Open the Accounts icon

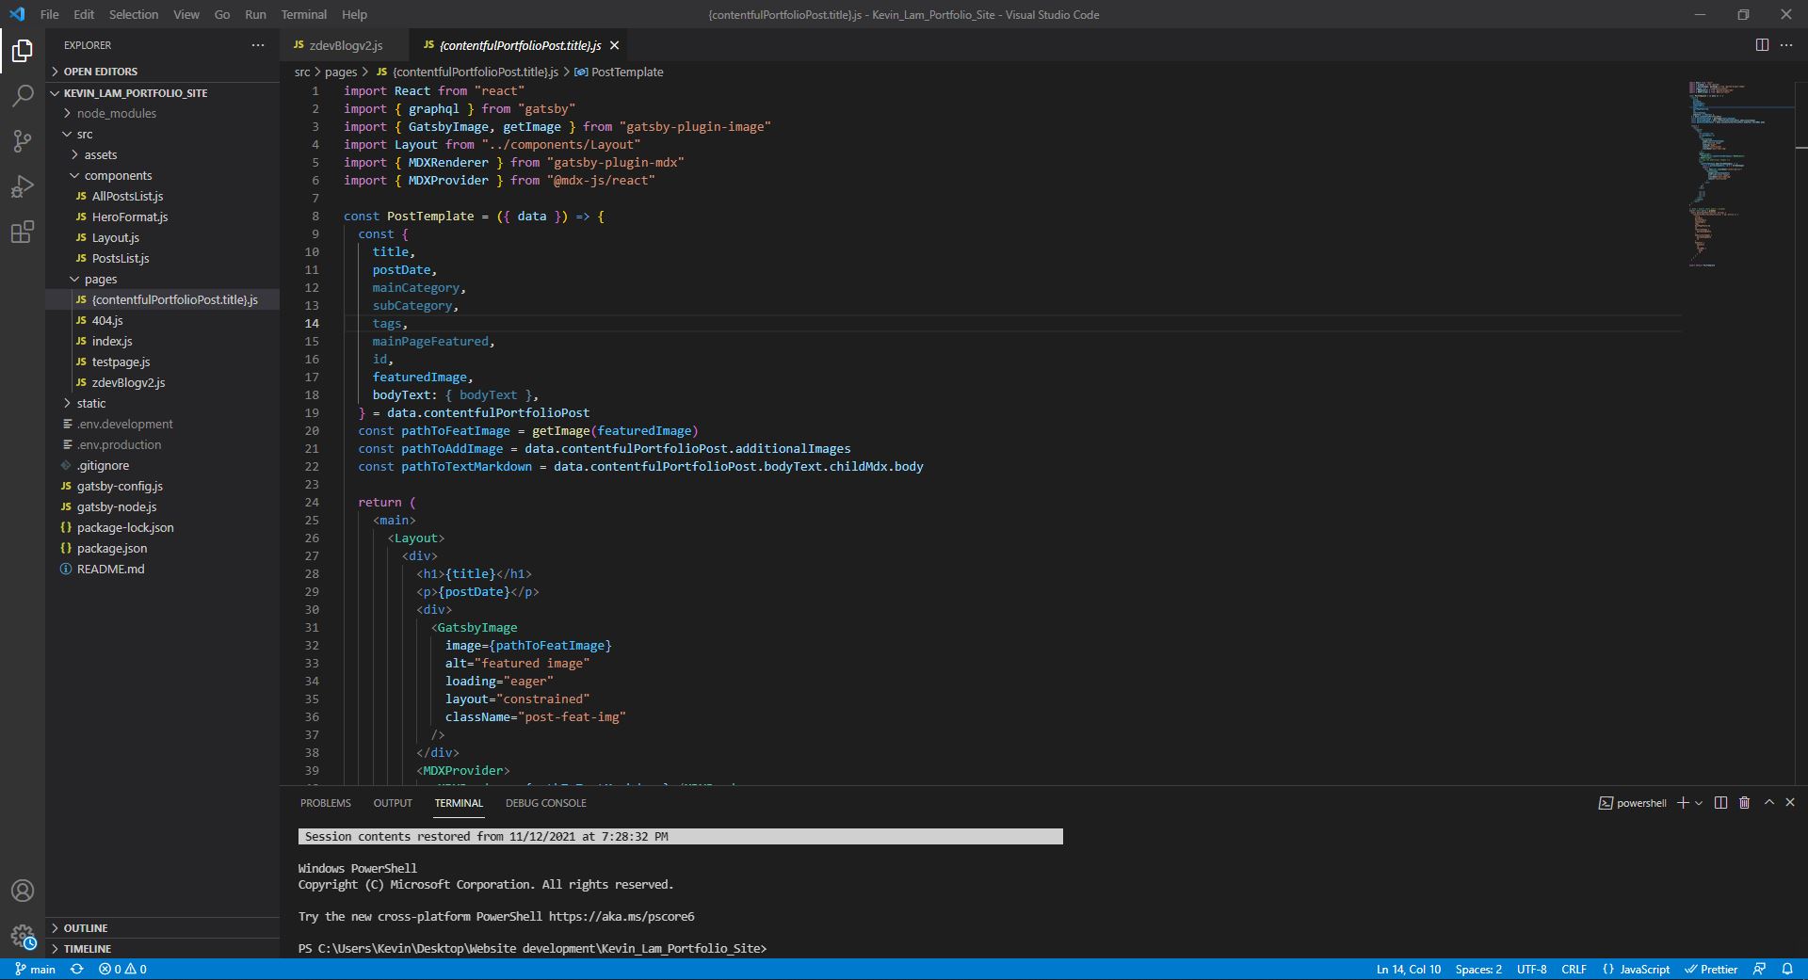click(x=23, y=891)
